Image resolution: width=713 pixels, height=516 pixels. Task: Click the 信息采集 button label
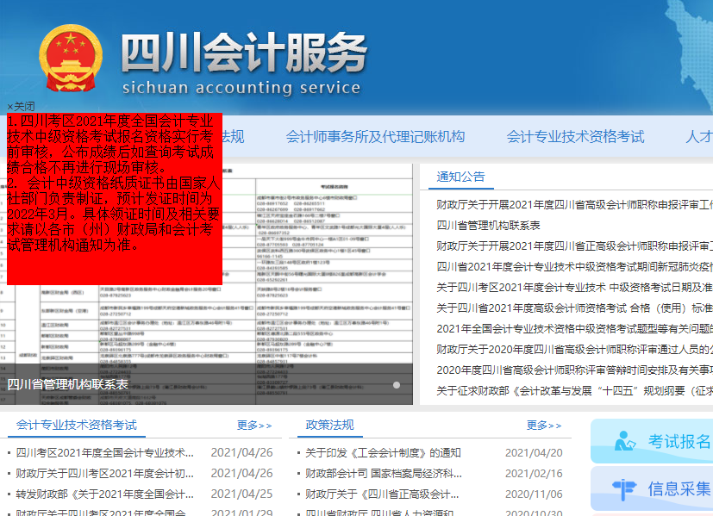[x=679, y=489]
